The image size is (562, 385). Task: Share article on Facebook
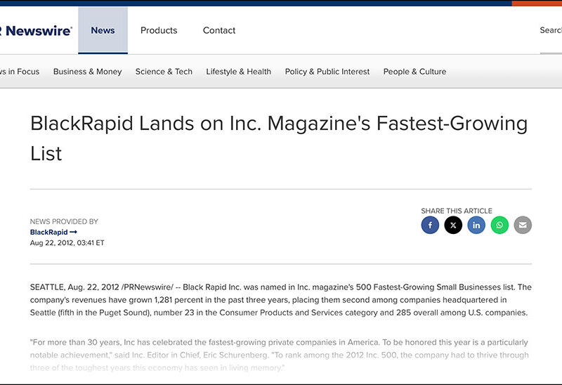click(430, 225)
